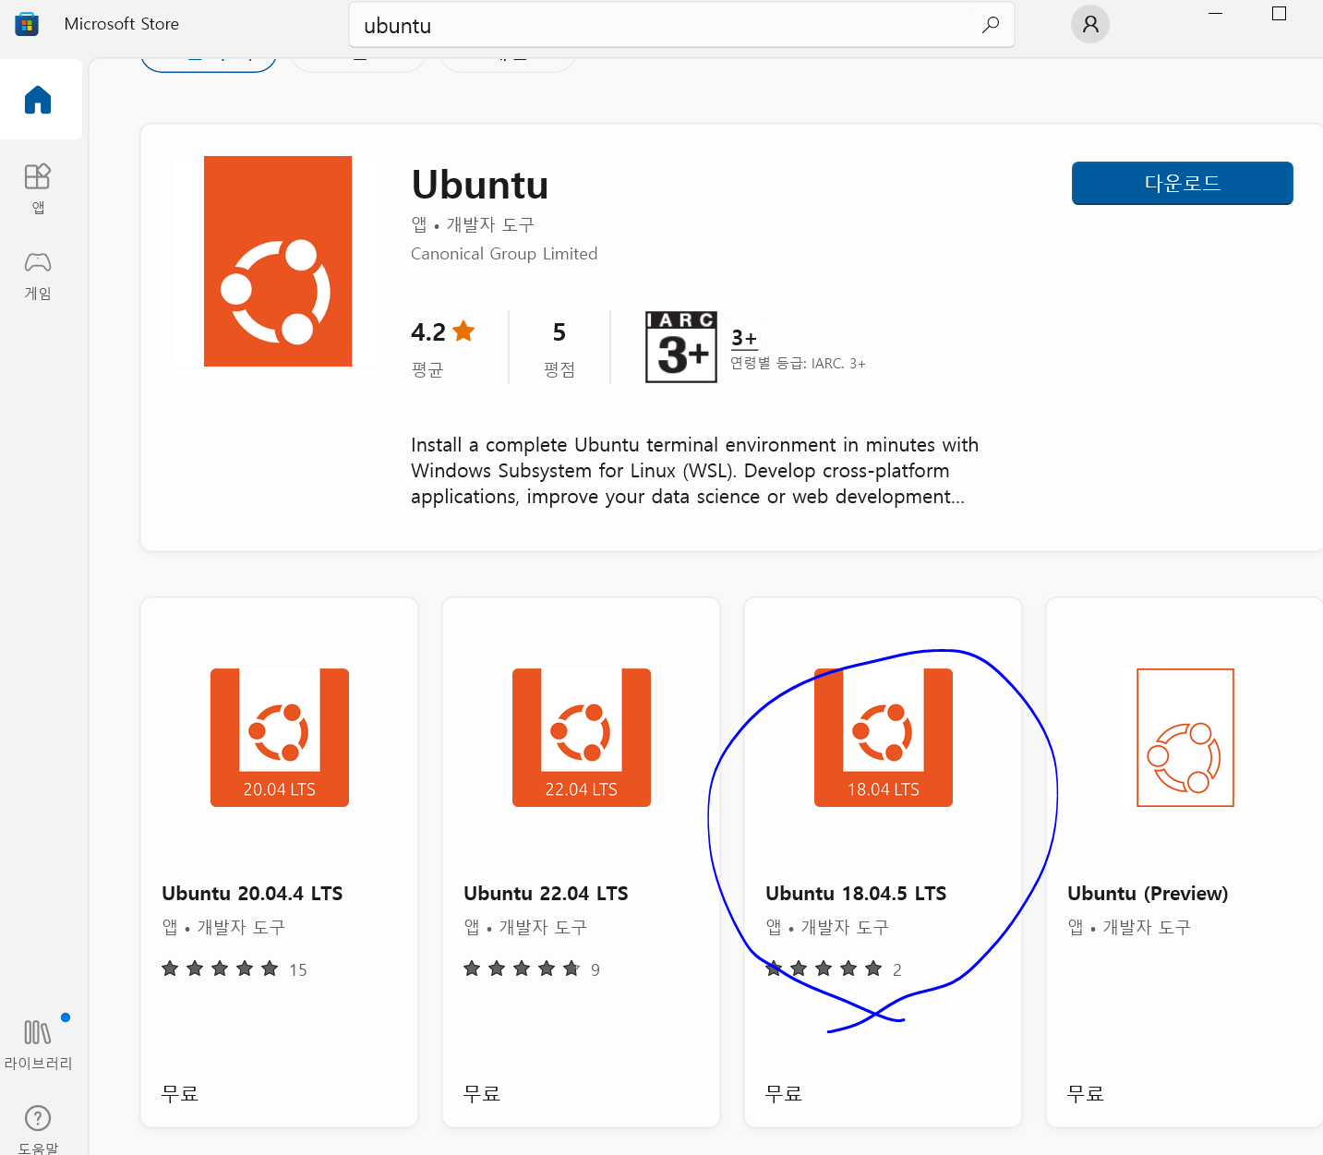
Task: Minimize the Microsoft Store window
Action: point(1215,13)
